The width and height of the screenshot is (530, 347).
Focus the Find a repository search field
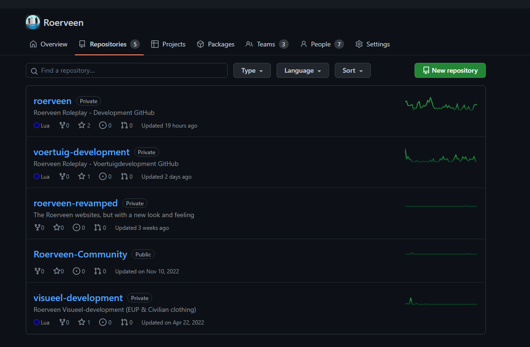click(x=127, y=70)
